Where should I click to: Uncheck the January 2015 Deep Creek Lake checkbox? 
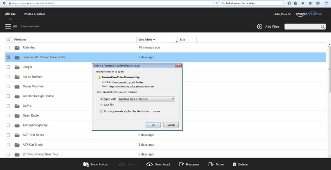tap(9, 57)
